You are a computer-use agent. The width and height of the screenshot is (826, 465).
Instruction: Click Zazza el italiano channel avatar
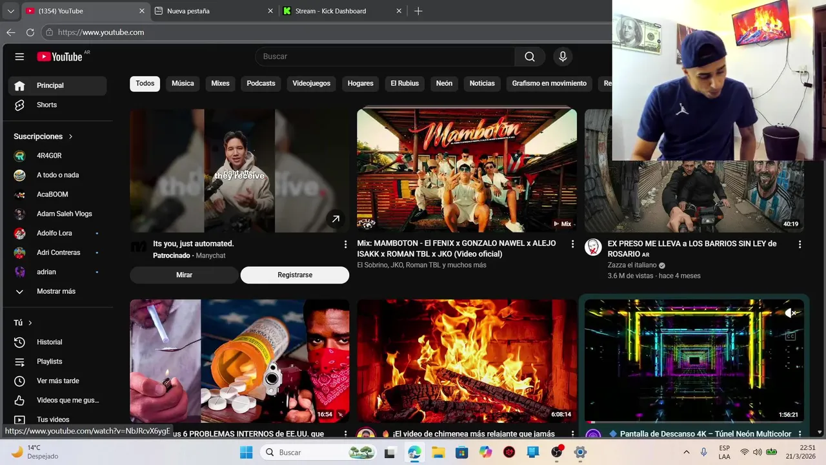click(x=593, y=247)
